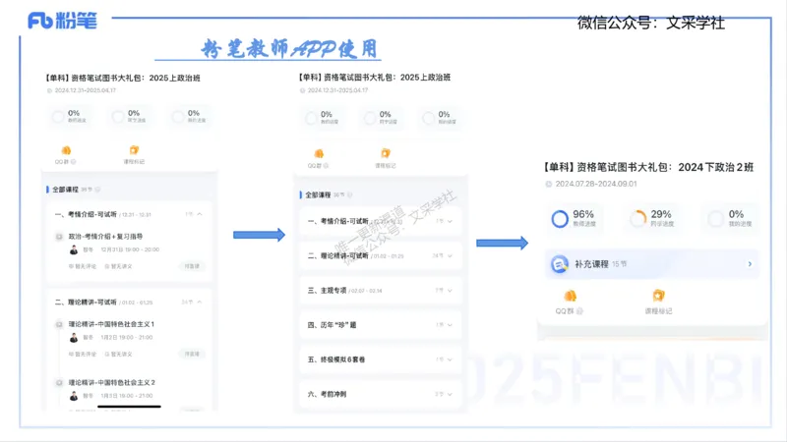The height and width of the screenshot is (442, 787).
Task: Tap 待直播 button for 理论精讲-中国特色社会主义1
Action: click(x=192, y=354)
